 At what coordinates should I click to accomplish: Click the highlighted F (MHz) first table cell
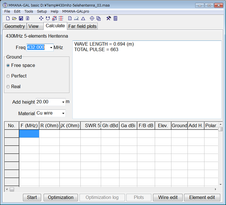(29, 134)
